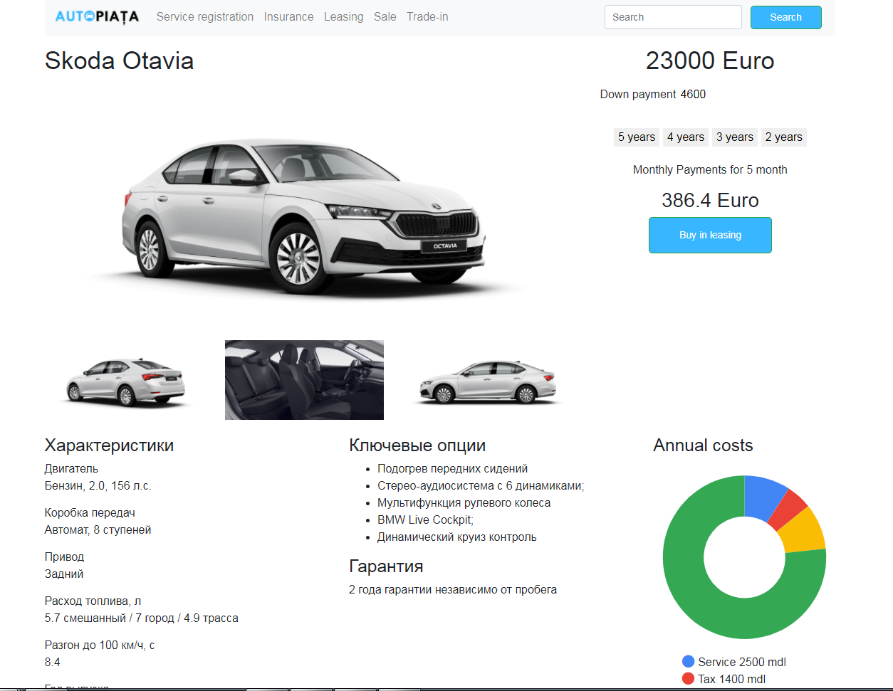Pick the 3 years leasing term
Screen dimensions: 893x691
[x=734, y=137]
